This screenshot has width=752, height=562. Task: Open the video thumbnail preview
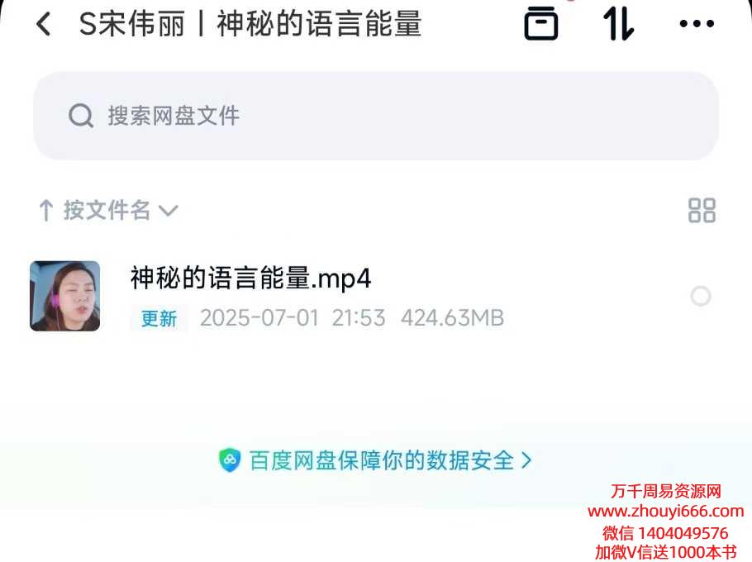(x=64, y=296)
